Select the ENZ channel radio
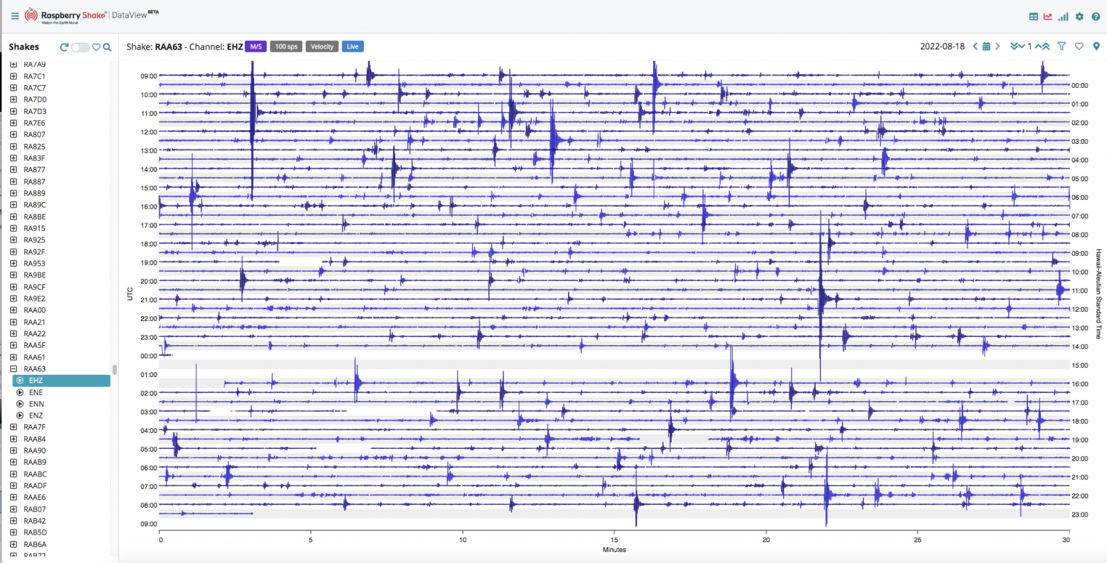1107x563 pixels. (20, 416)
